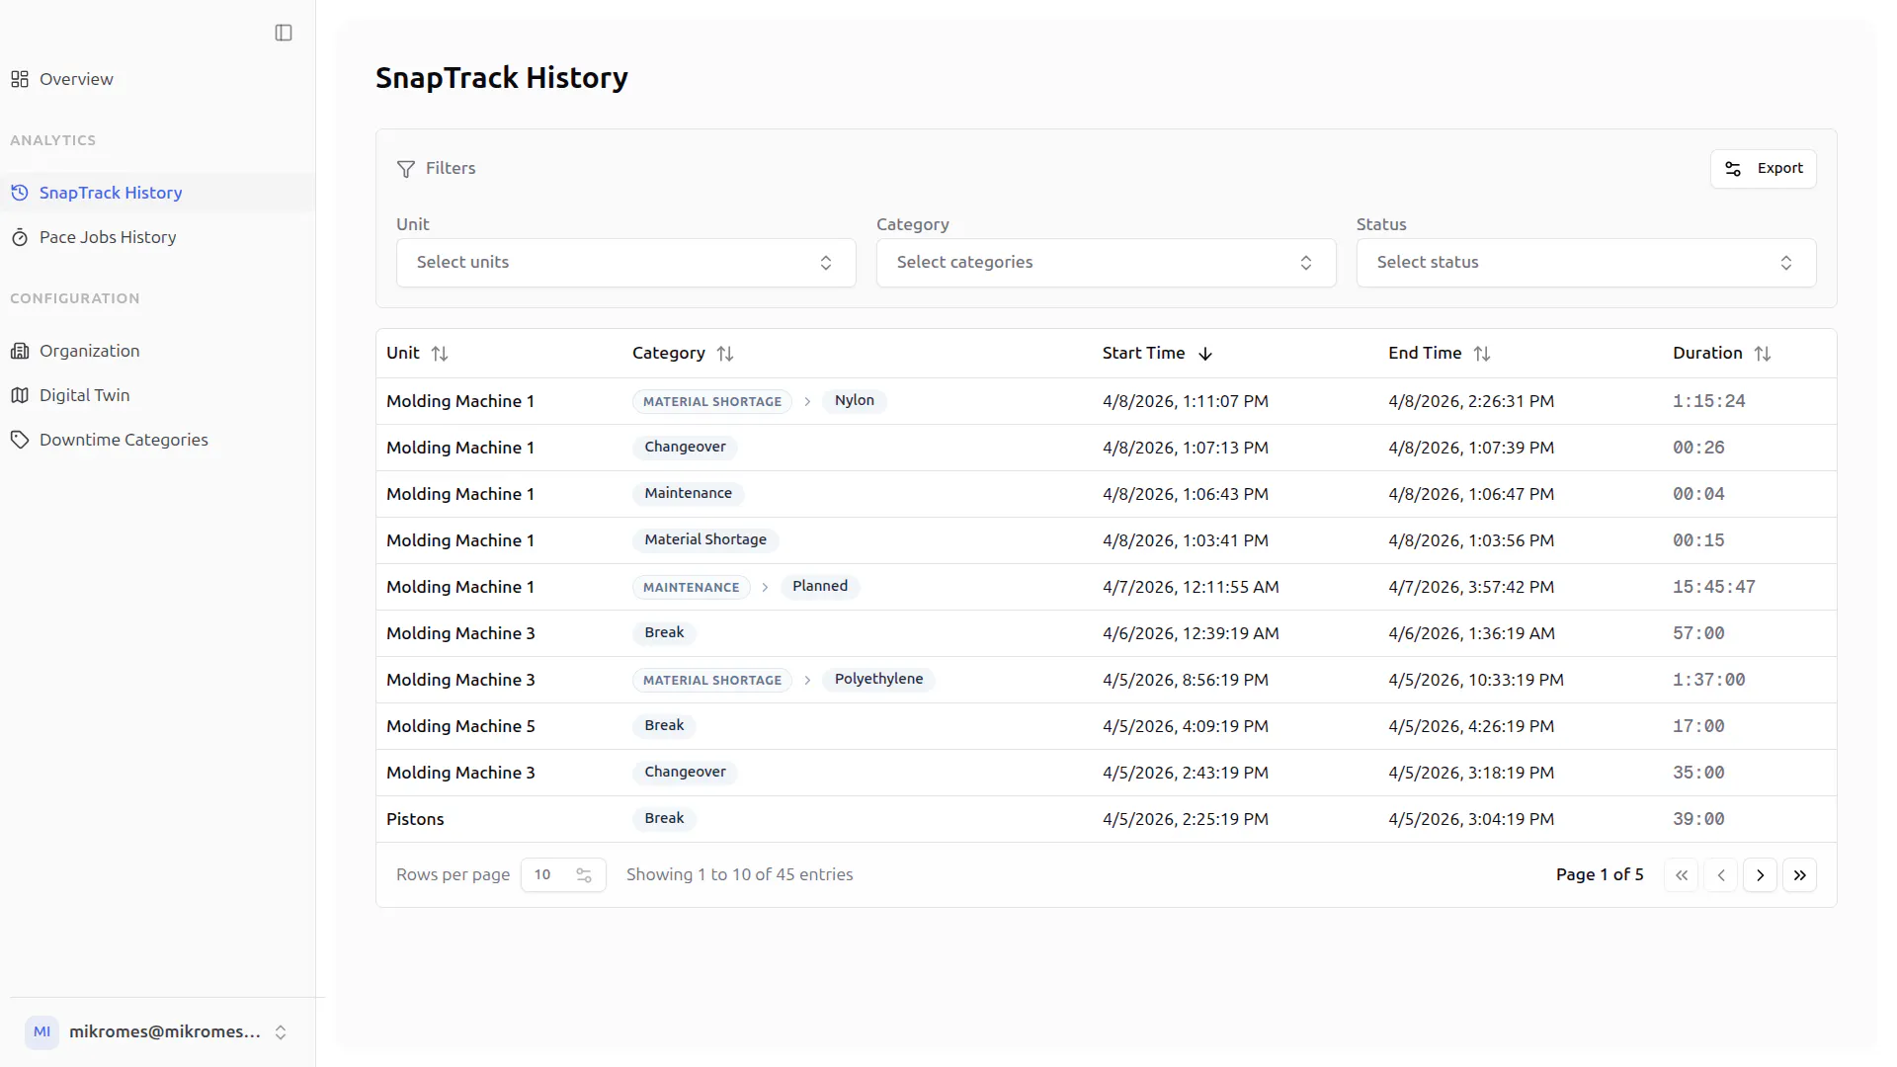This screenshot has height=1067, width=1897.
Task: Navigate to Pace Jobs History
Action: (x=108, y=237)
